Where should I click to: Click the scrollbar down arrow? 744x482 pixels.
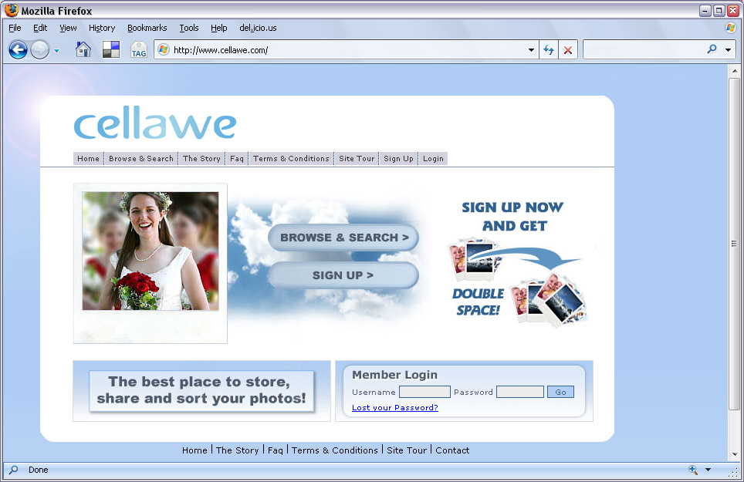pos(735,454)
